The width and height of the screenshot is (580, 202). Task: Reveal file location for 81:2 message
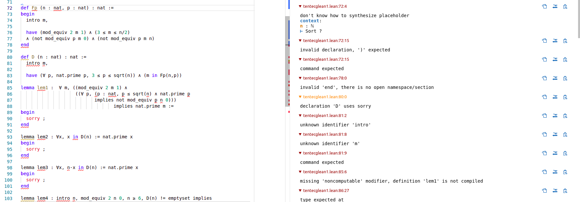(545, 116)
